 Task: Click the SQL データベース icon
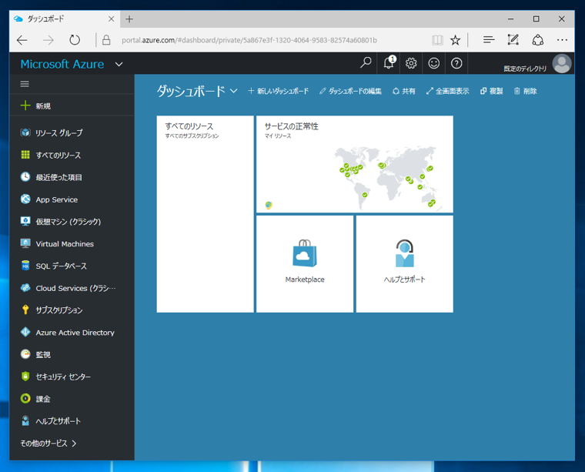pyautogui.click(x=25, y=266)
